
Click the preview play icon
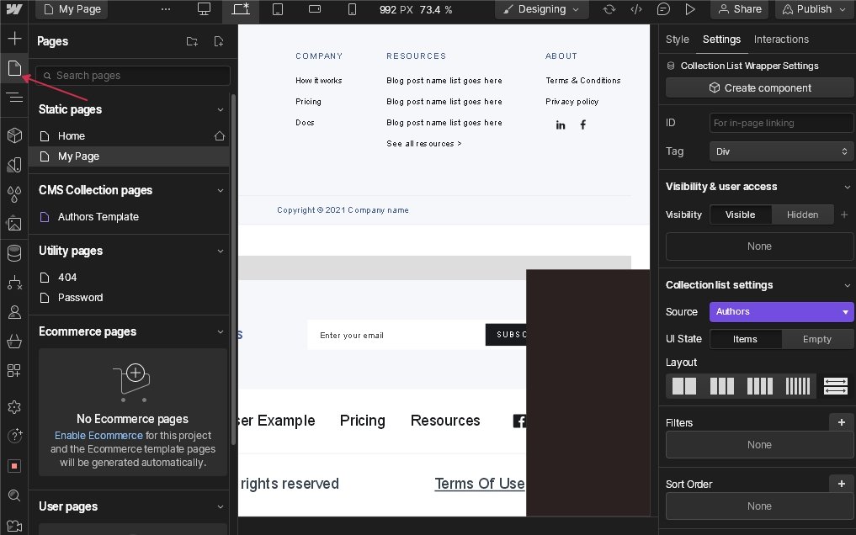pyautogui.click(x=690, y=9)
